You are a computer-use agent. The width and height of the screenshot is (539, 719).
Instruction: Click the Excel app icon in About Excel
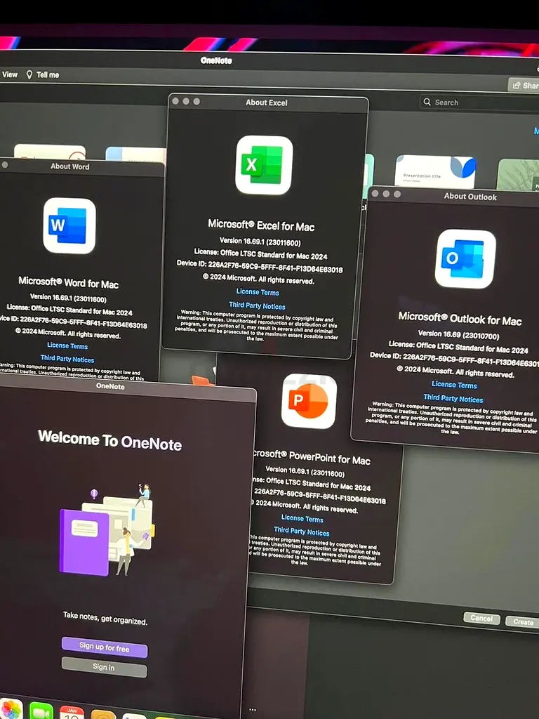pos(264,165)
